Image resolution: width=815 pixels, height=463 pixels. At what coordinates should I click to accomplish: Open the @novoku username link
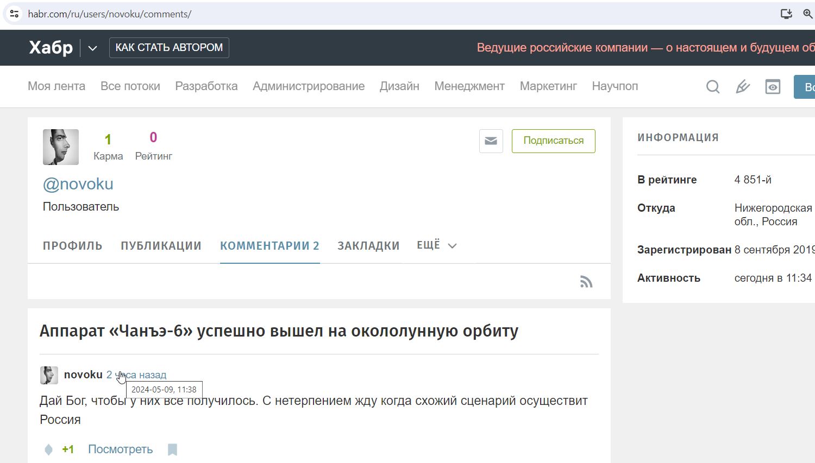click(78, 184)
